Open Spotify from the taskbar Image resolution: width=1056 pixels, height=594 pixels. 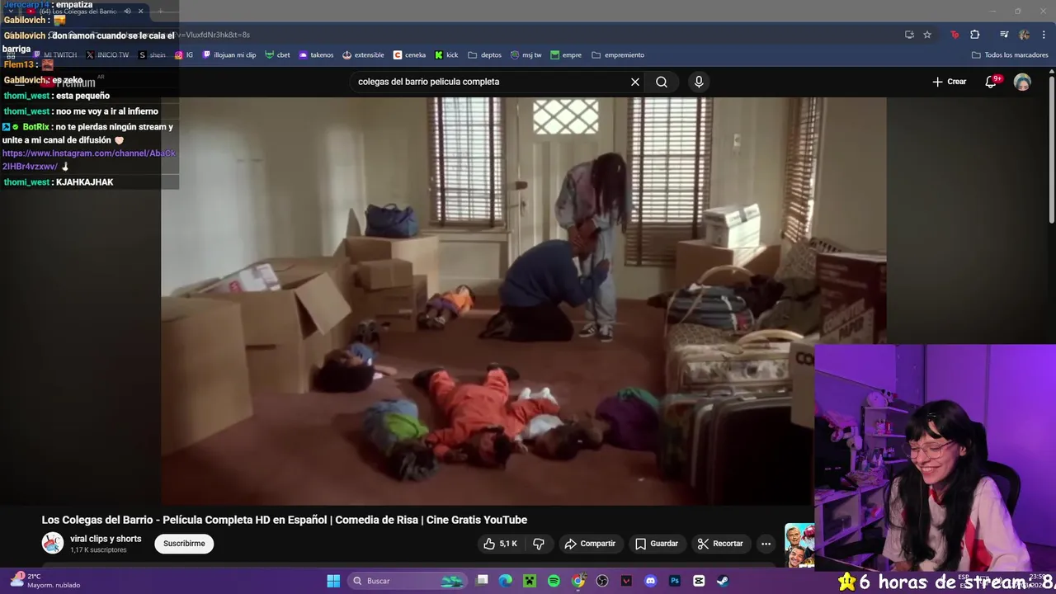click(554, 581)
